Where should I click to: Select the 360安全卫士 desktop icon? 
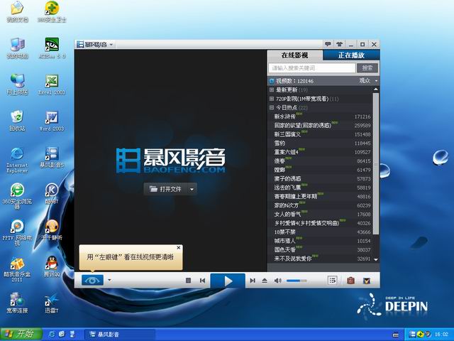[52, 12]
